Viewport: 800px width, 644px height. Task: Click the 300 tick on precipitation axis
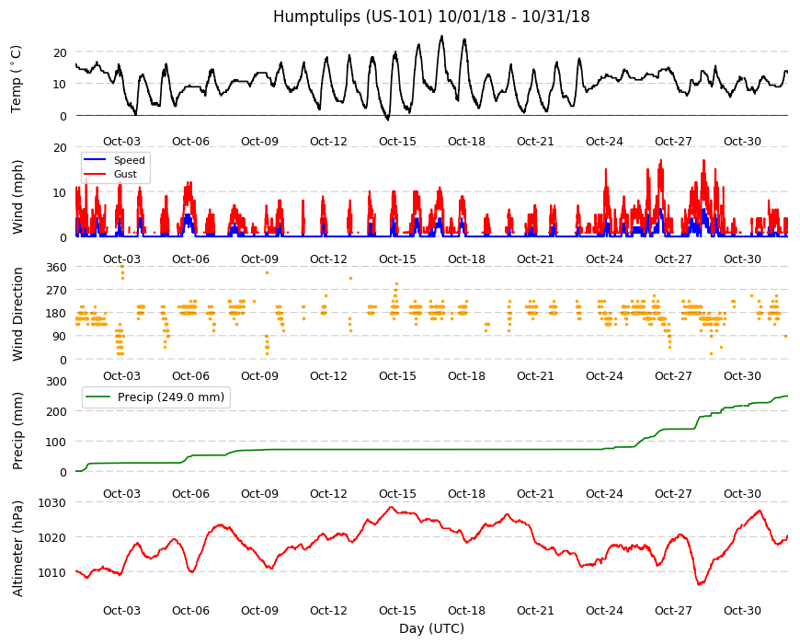pos(57,381)
